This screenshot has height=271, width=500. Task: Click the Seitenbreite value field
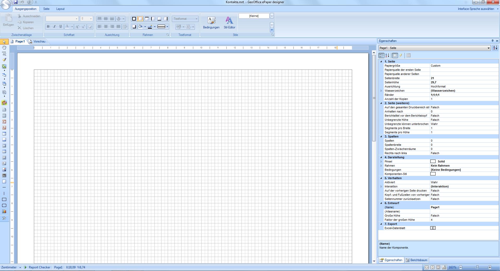(x=464, y=78)
